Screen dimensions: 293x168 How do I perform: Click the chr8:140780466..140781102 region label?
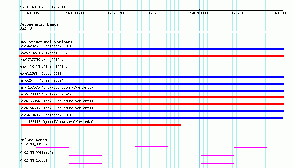[44, 7]
